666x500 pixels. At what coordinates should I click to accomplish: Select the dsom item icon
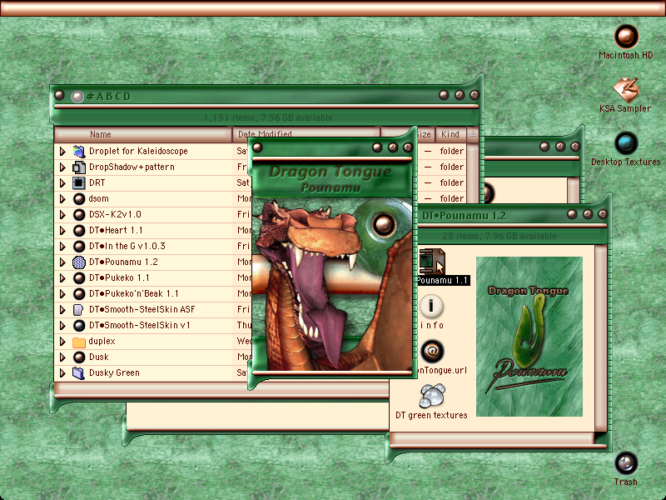(79, 198)
